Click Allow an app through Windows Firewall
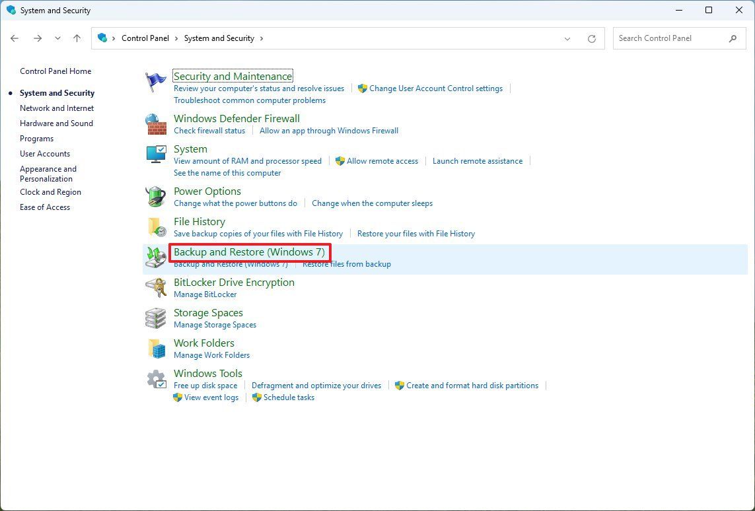This screenshot has width=755, height=511. pos(329,131)
